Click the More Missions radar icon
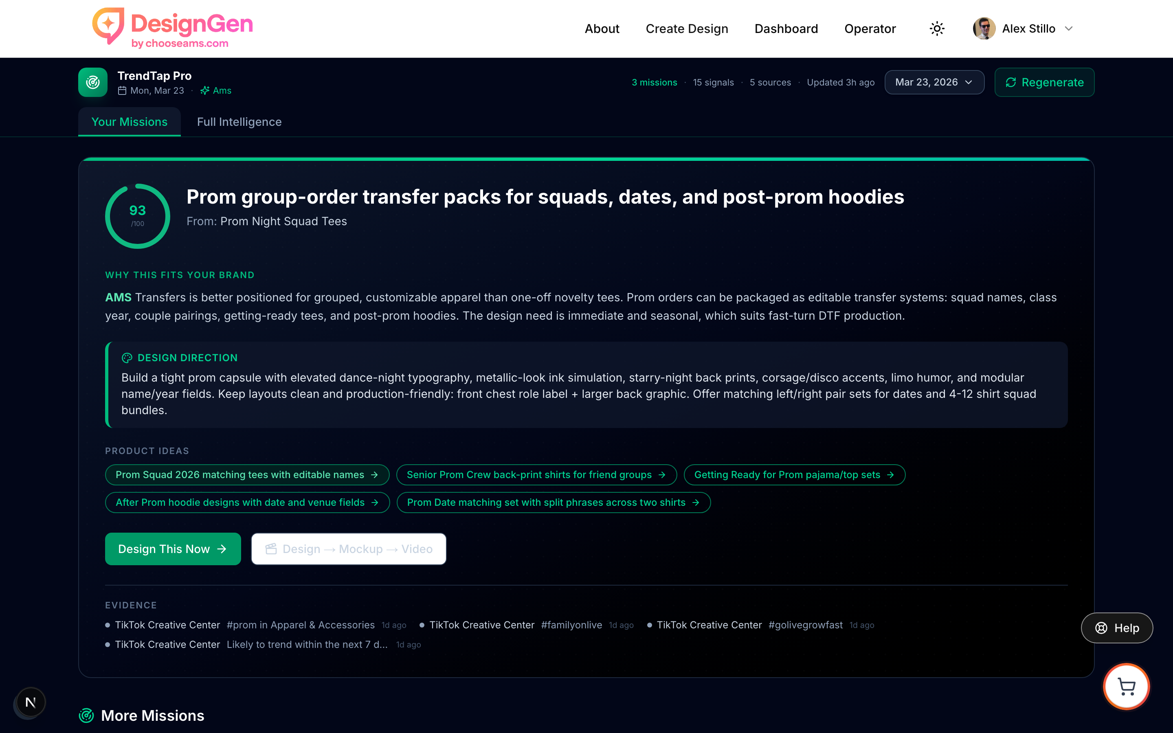The height and width of the screenshot is (733, 1173). tap(86, 715)
